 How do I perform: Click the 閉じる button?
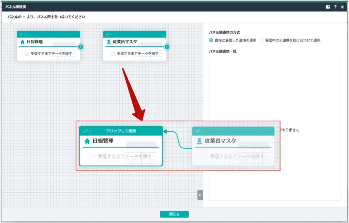[x=174, y=214]
